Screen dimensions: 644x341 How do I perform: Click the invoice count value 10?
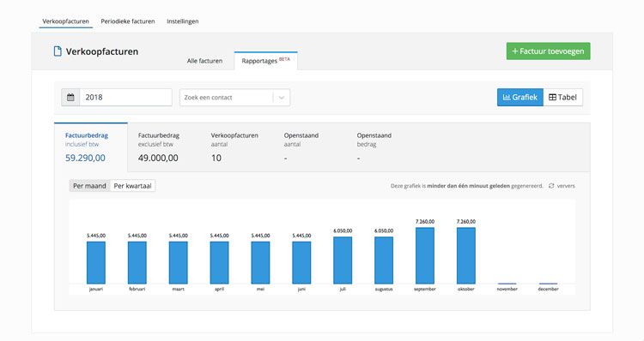click(216, 158)
